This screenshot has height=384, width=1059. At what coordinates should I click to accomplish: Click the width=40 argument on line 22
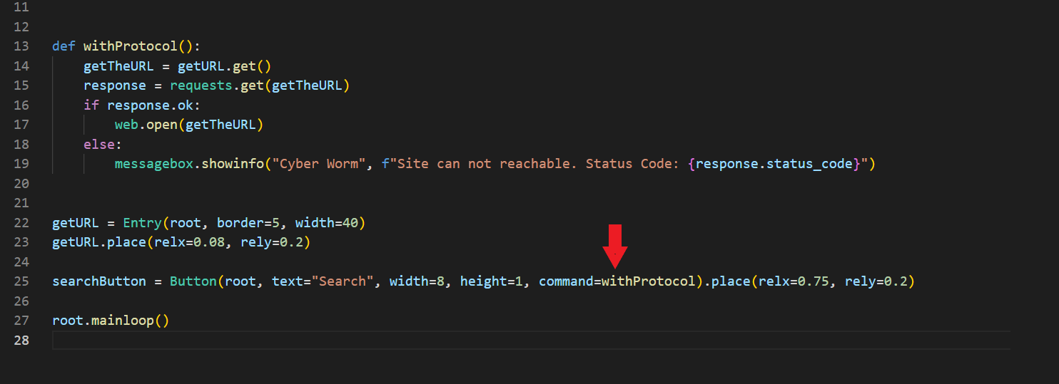[326, 223]
